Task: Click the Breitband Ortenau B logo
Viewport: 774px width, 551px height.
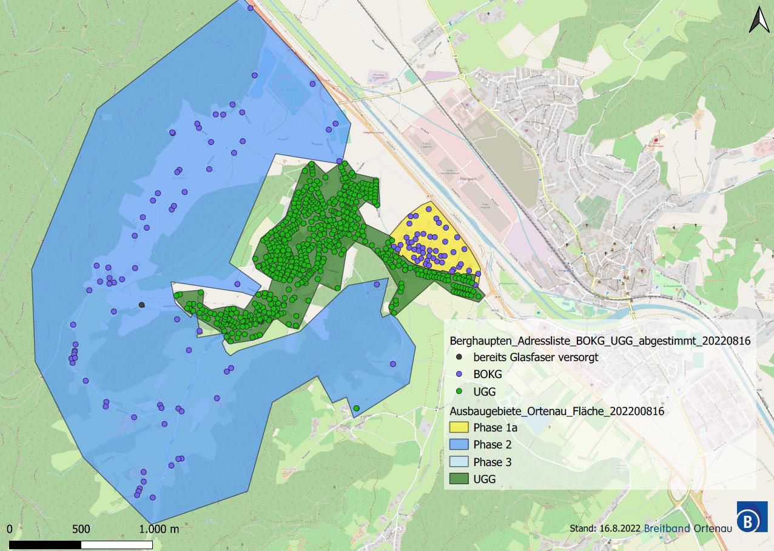Action: [752, 518]
